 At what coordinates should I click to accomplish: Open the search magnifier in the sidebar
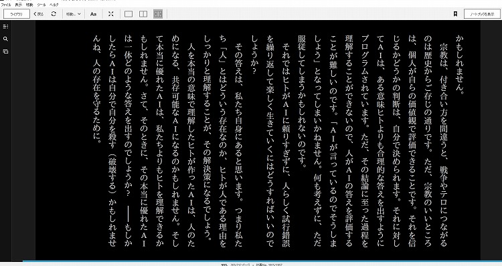point(5,39)
